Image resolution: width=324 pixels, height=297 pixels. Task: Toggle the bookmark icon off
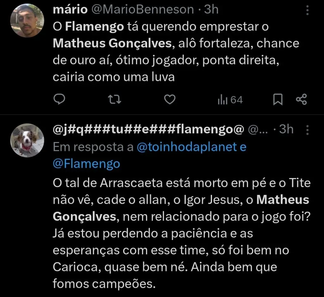click(x=277, y=99)
